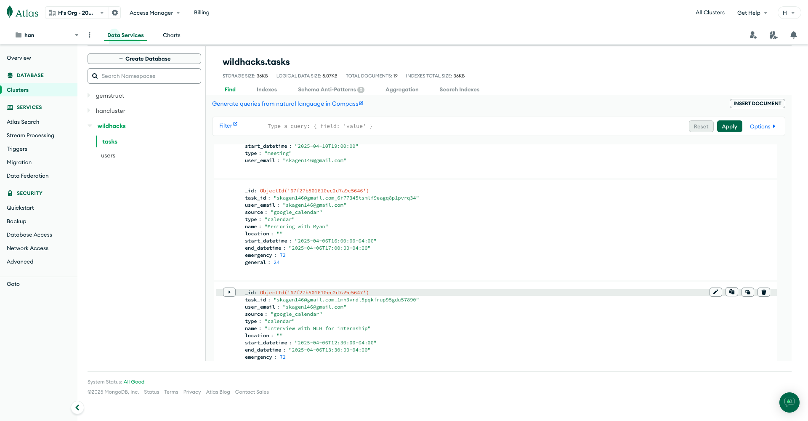Click the trash delete document icon

[x=763, y=292]
